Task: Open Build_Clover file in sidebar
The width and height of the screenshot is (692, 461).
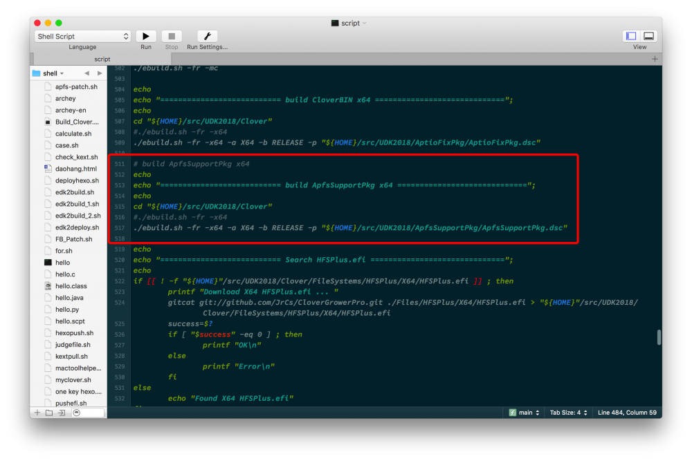Action: (77, 122)
